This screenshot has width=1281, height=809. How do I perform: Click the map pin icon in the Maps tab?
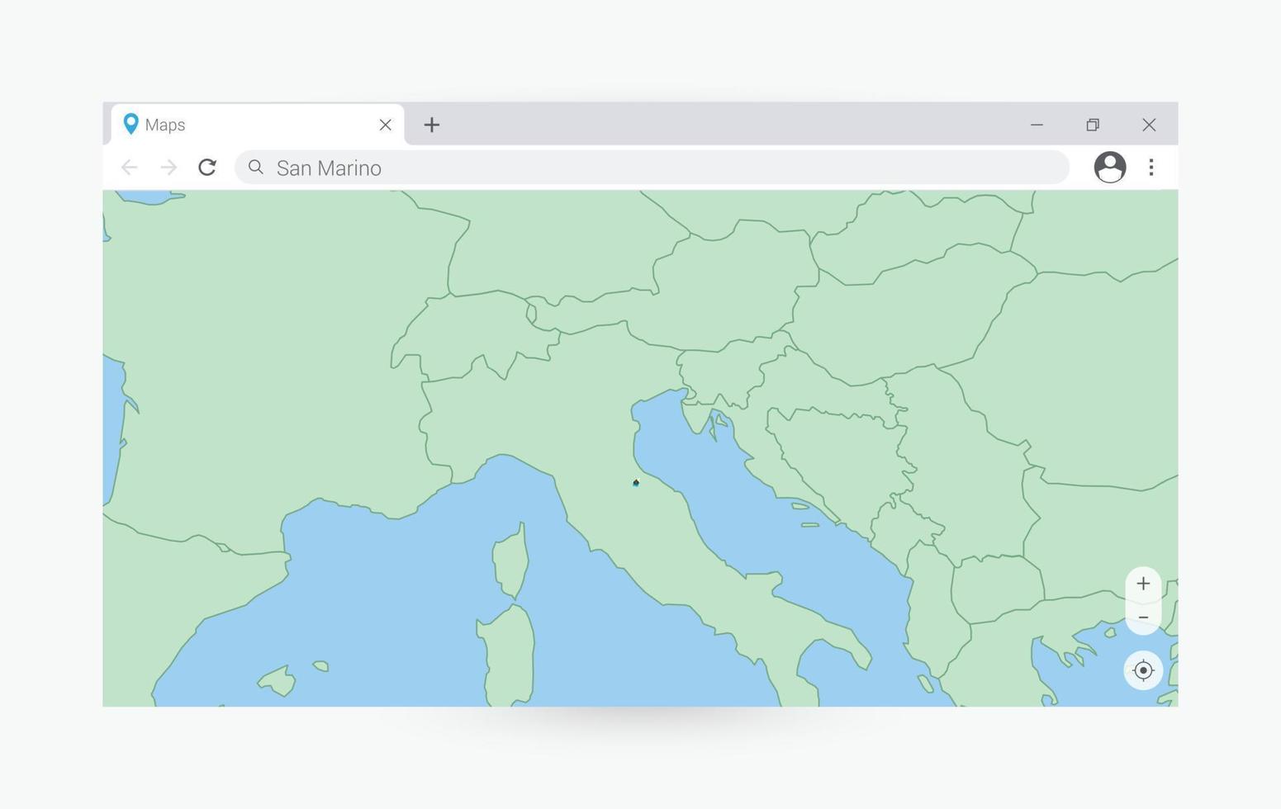pos(130,124)
